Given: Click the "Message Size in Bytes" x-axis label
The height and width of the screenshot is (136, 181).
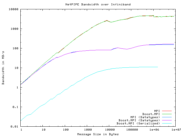Looking at the screenshot, I should click(98, 134).
